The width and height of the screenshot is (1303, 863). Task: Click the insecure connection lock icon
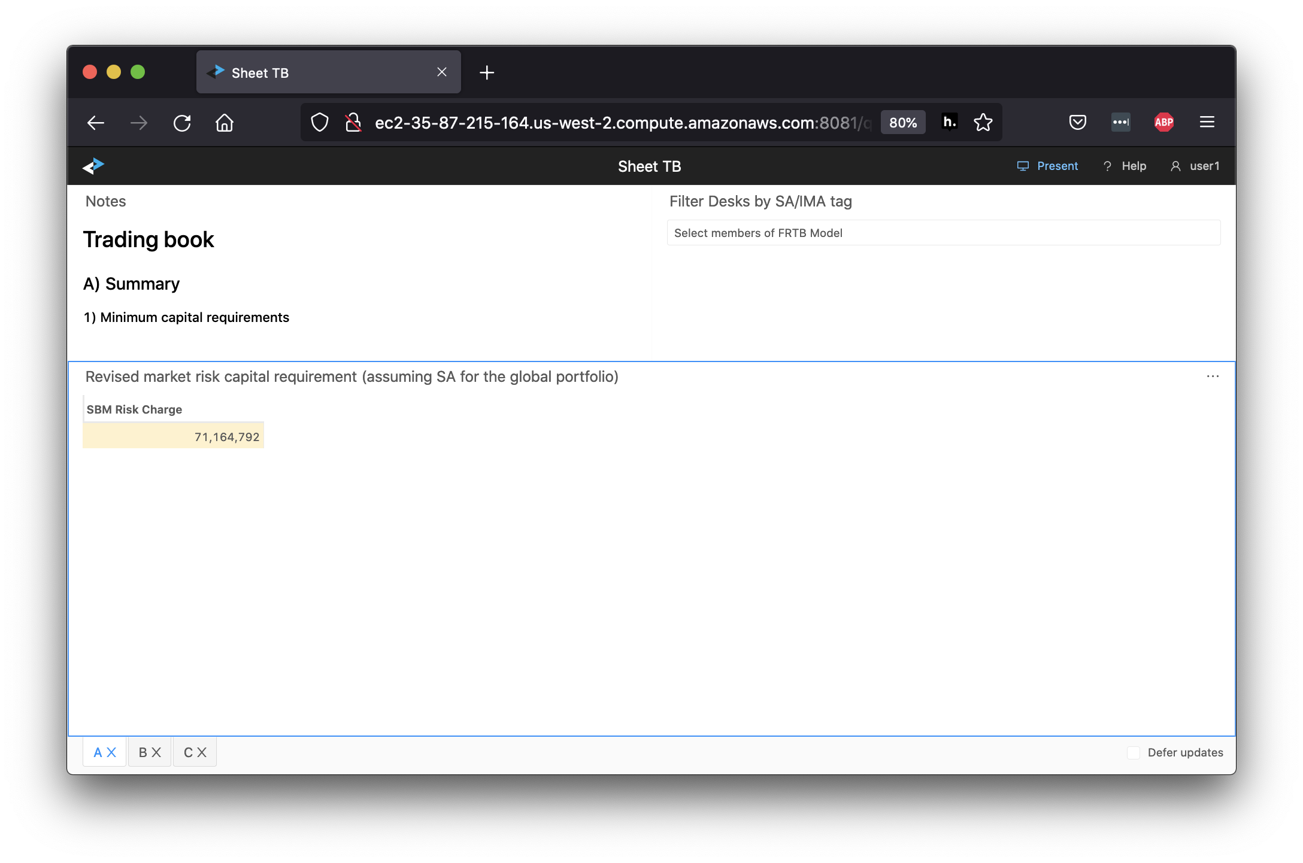(x=353, y=123)
